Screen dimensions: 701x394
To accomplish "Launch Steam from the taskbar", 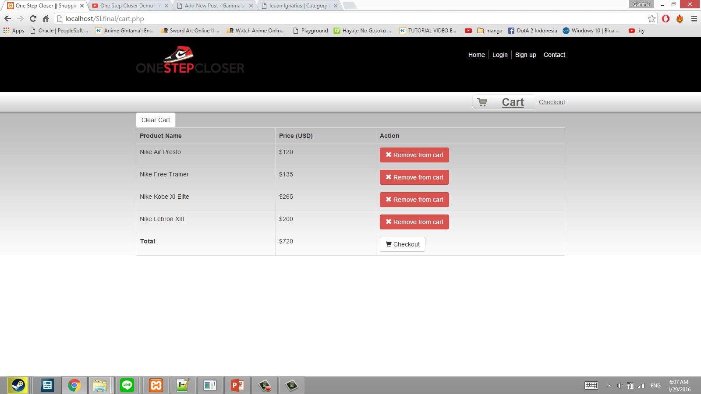I will click(x=18, y=385).
